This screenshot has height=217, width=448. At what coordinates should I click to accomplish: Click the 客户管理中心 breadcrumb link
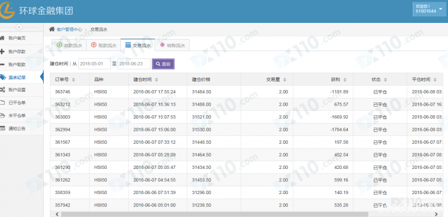(69, 30)
